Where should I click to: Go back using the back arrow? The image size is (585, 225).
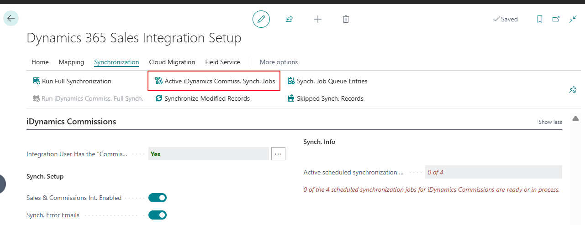(x=11, y=18)
